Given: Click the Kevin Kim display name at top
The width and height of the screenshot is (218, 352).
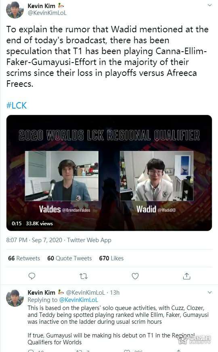Looking at the screenshot, I should pyautogui.click(x=41, y=6).
